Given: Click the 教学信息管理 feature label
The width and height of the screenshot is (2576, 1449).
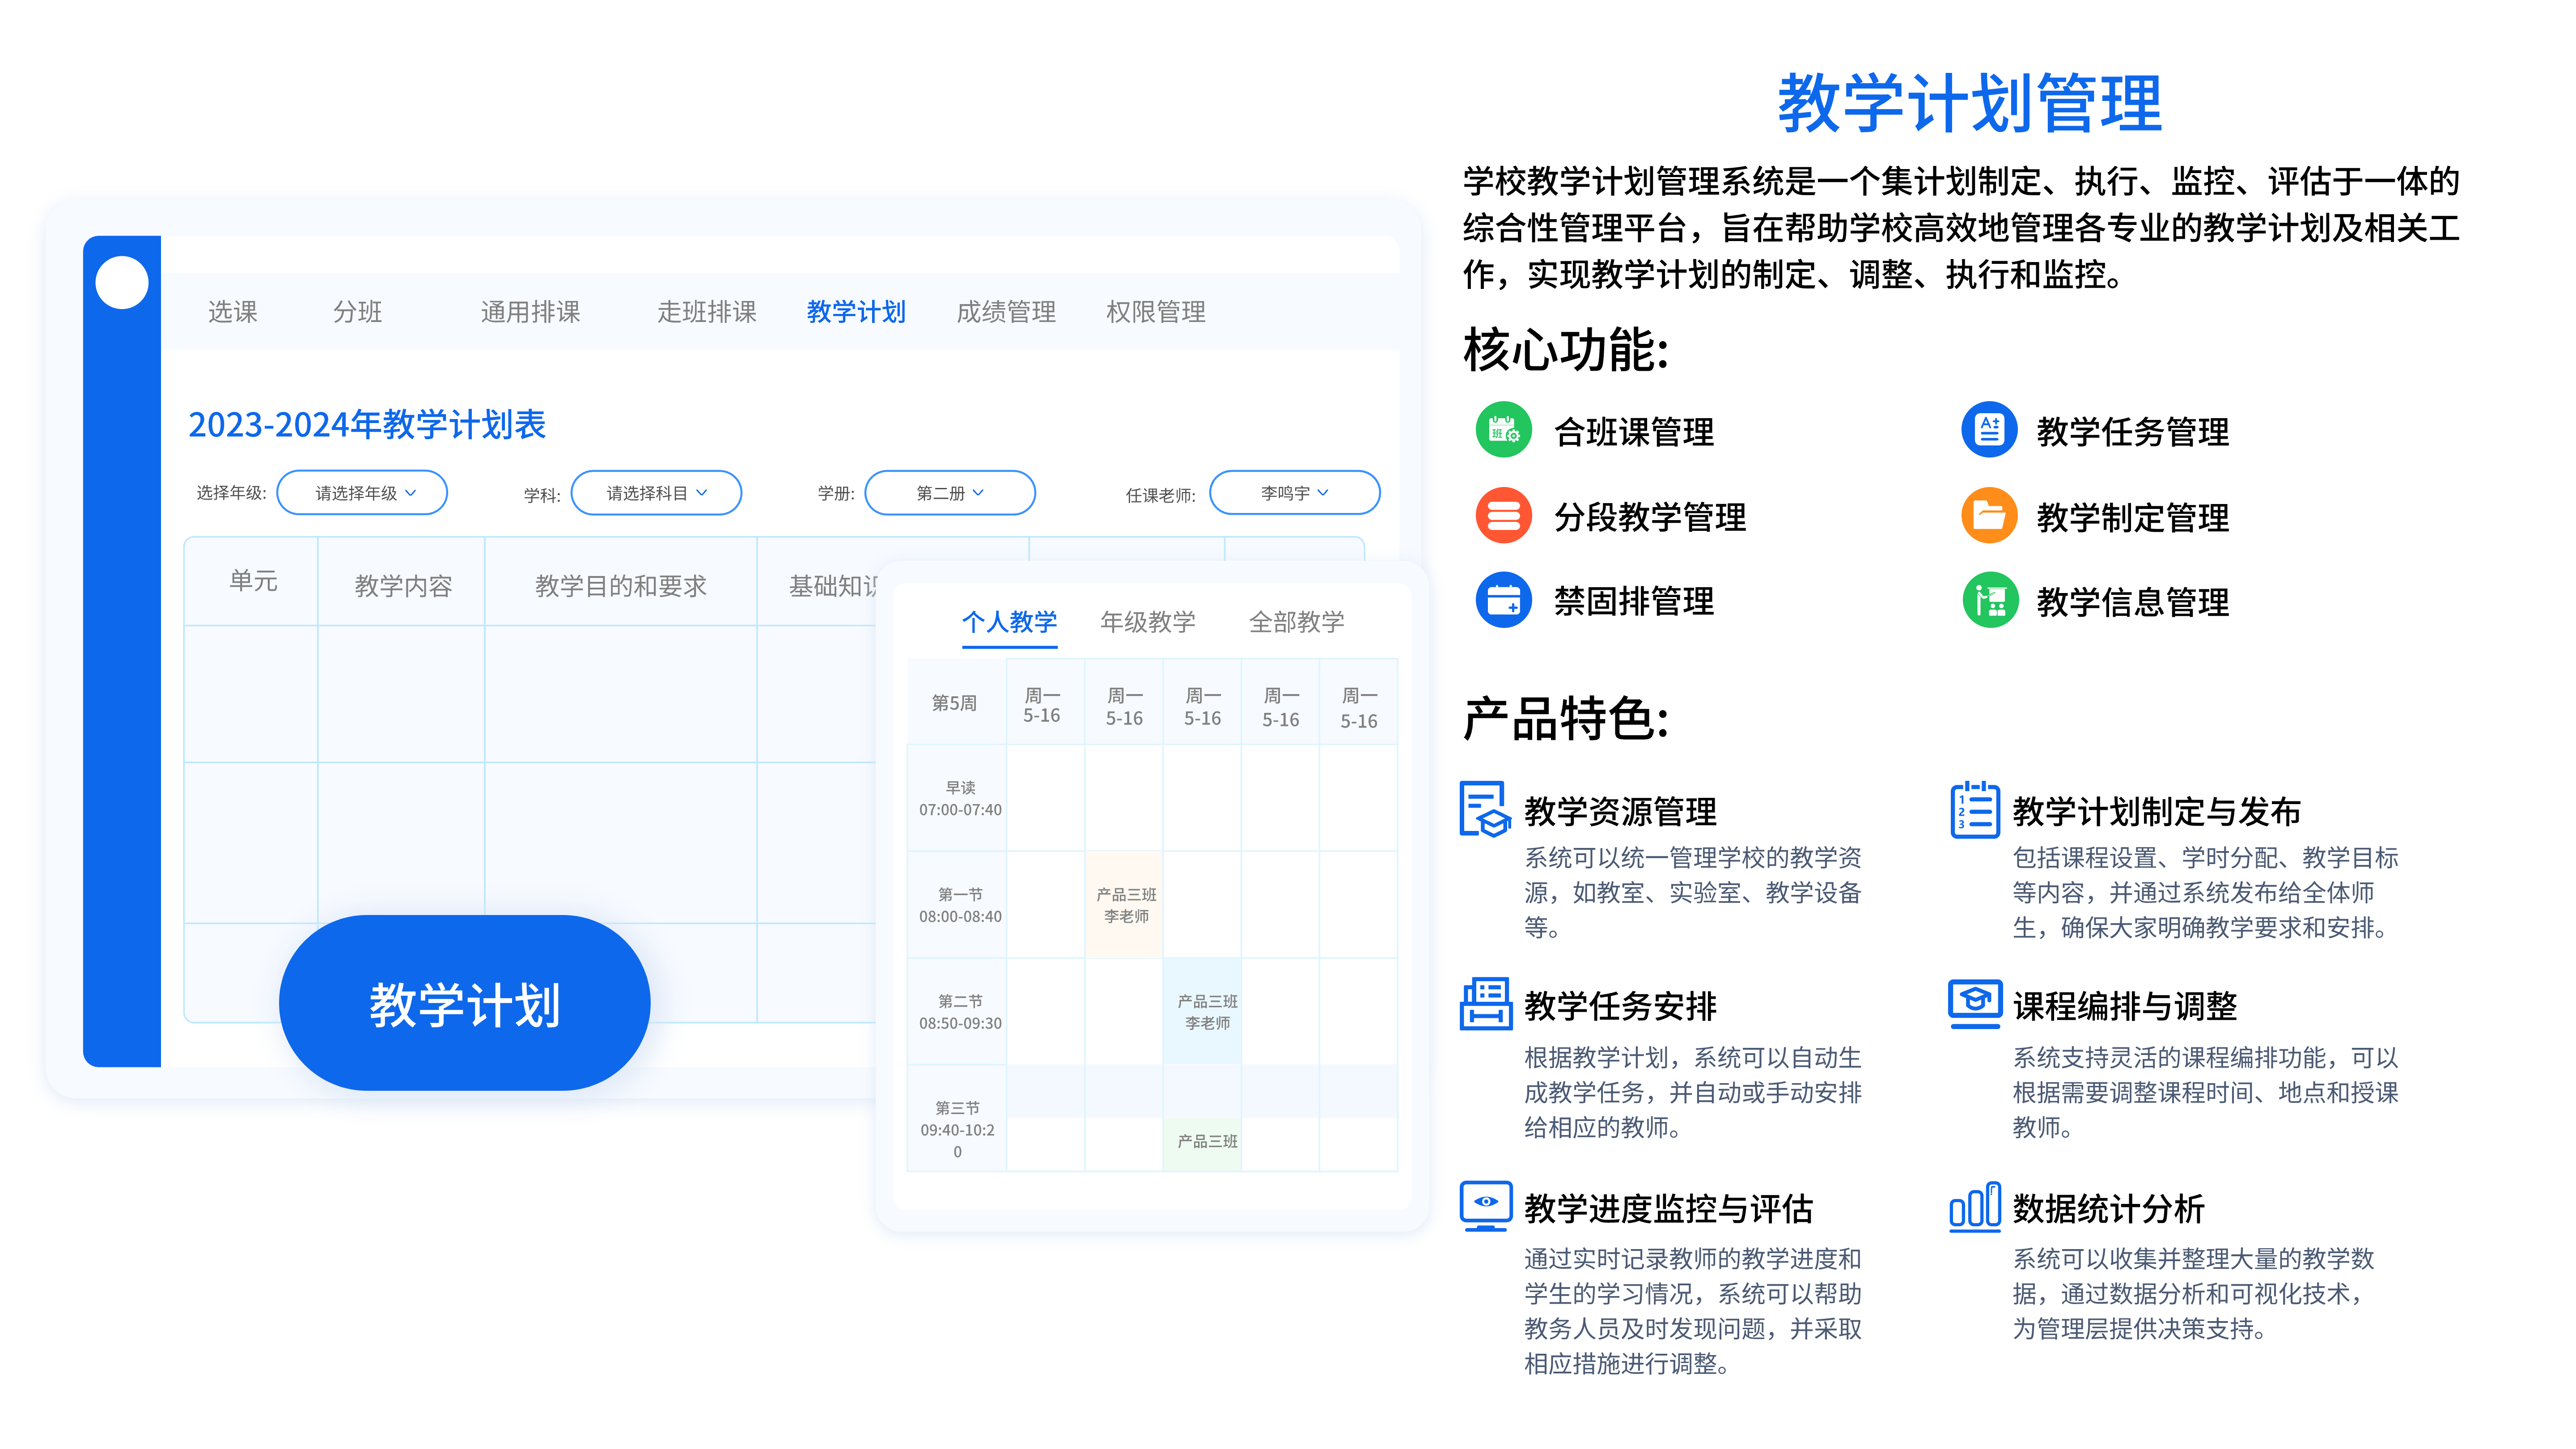Looking at the screenshot, I should [2133, 602].
